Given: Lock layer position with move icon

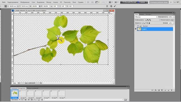Looking at the screenshot, I should [x=147, y=23].
